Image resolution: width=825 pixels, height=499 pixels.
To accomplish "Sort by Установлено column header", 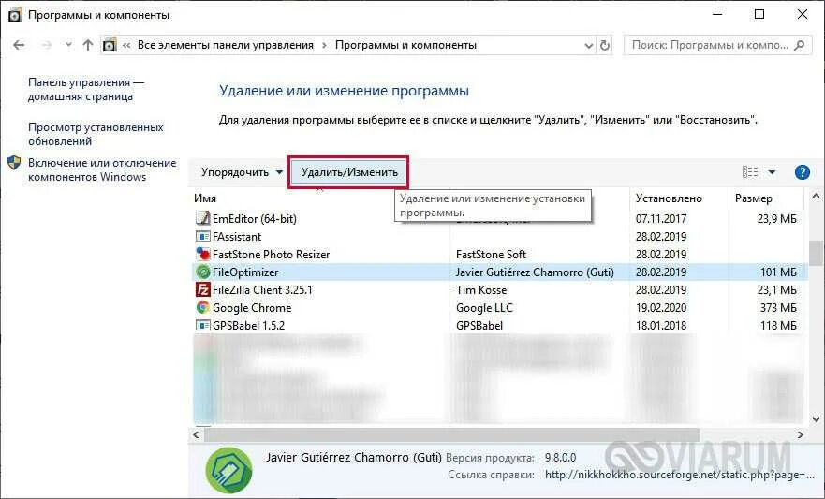I will [669, 198].
